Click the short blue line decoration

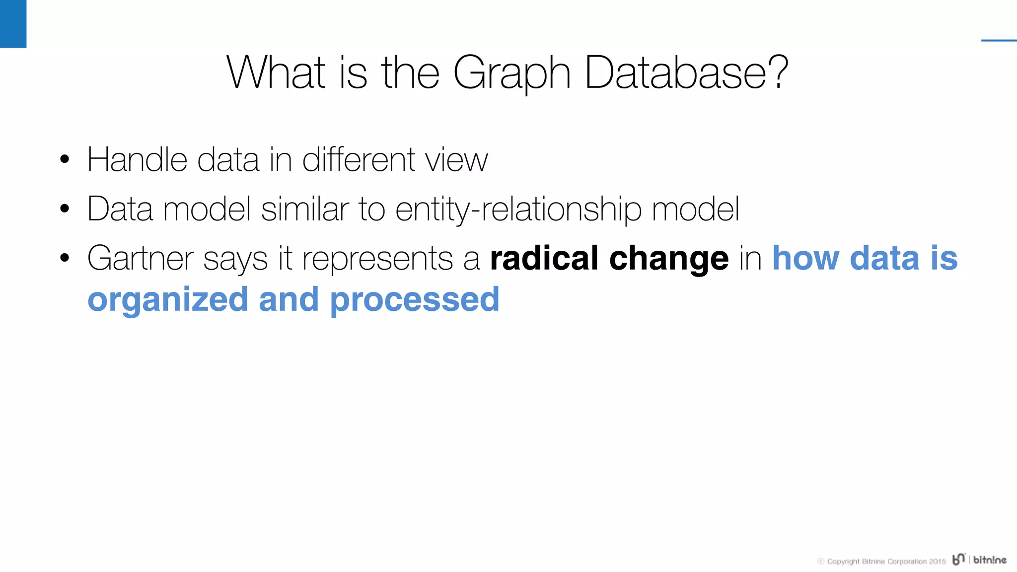click(999, 40)
